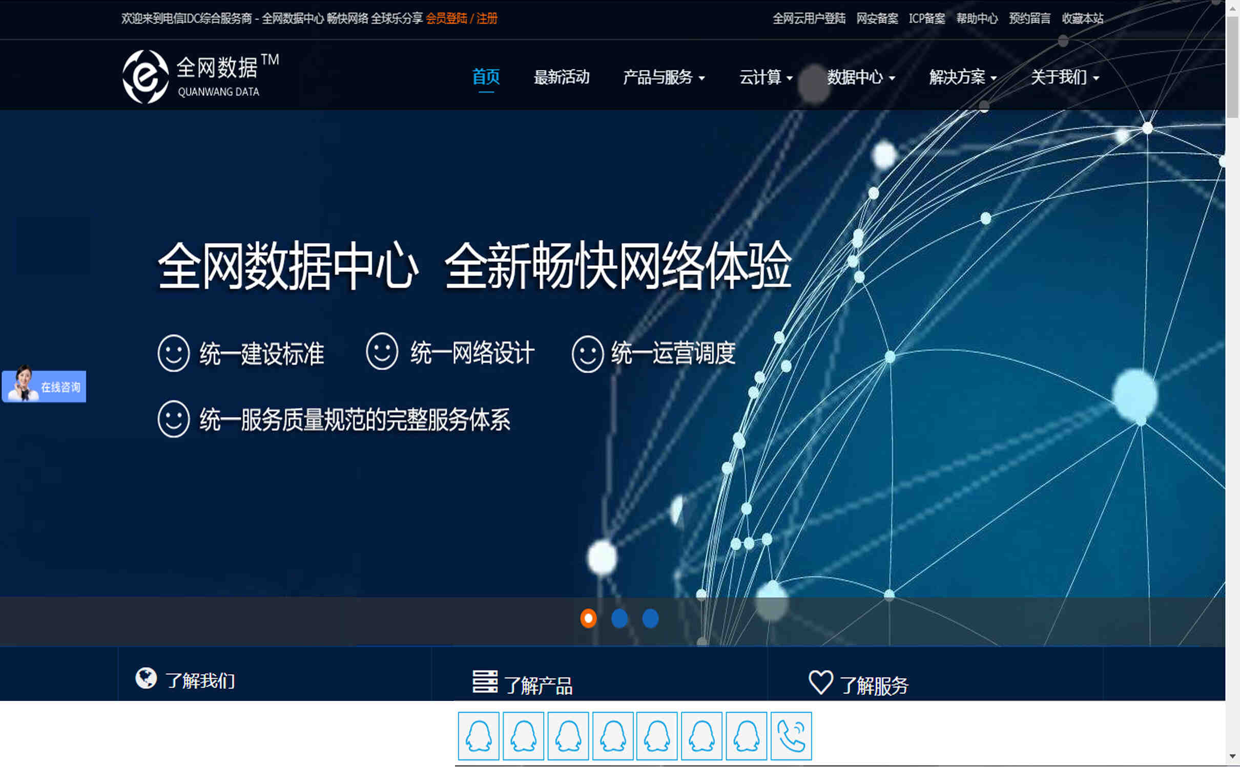1240x768 pixels.
Task: Select the second carousel indicator dot
Action: coord(619,618)
